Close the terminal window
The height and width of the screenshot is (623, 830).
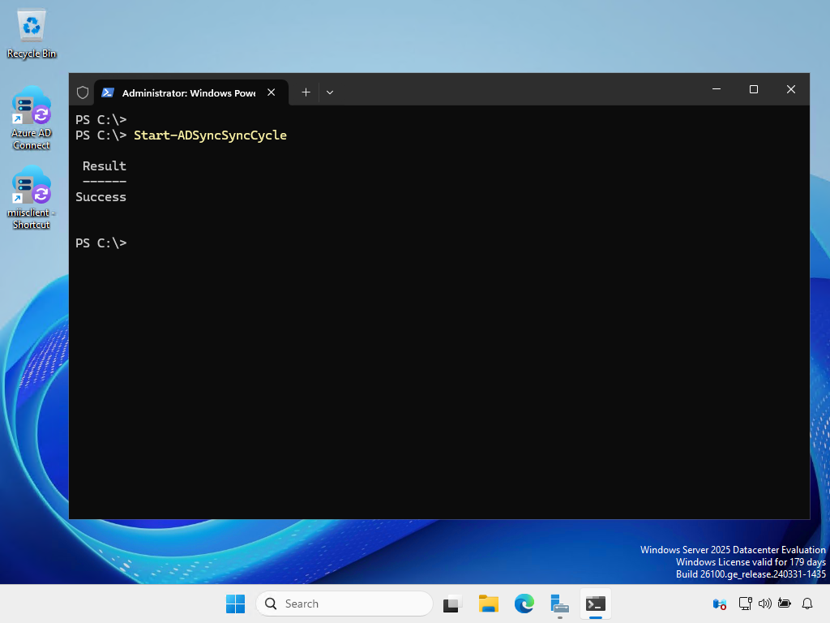[791, 89]
